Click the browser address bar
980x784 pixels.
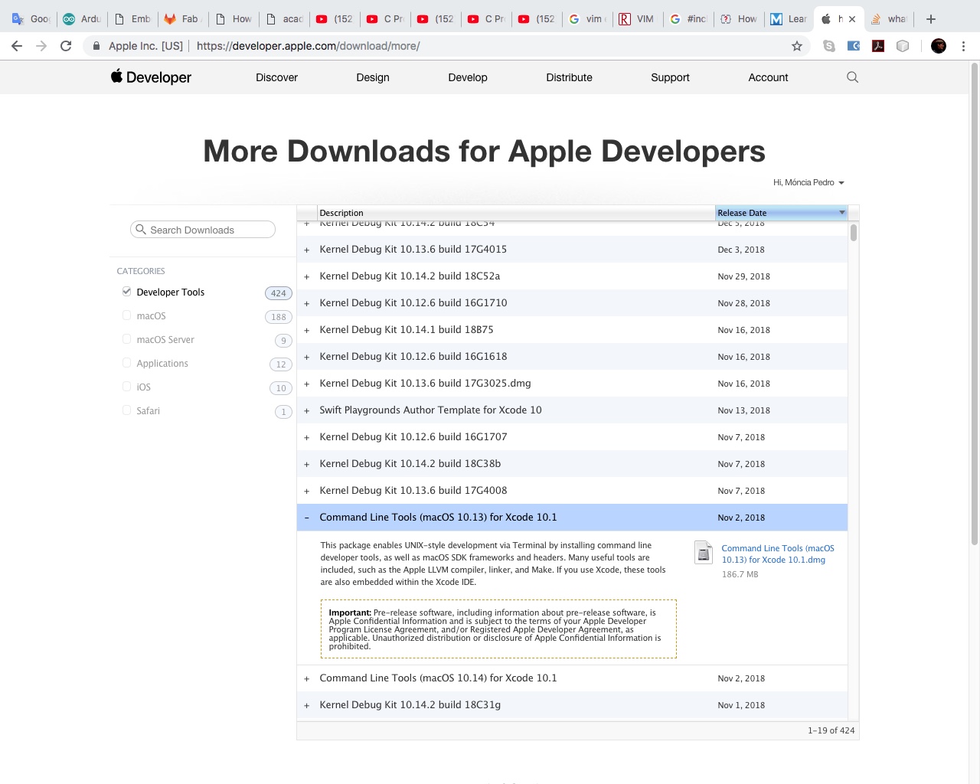[x=490, y=46]
